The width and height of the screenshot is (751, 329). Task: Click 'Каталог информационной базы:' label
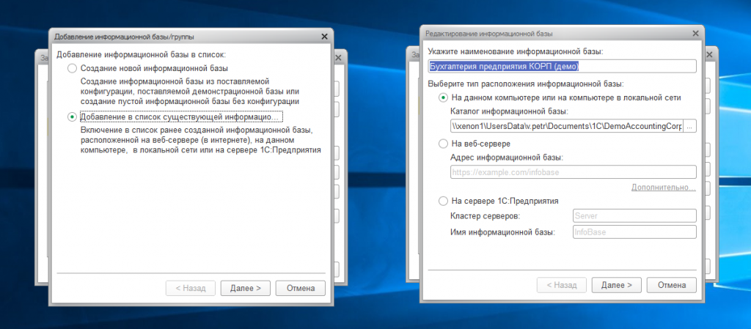[509, 112]
